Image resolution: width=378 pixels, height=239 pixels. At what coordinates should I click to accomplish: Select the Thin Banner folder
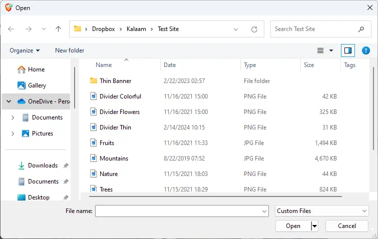pyautogui.click(x=115, y=81)
